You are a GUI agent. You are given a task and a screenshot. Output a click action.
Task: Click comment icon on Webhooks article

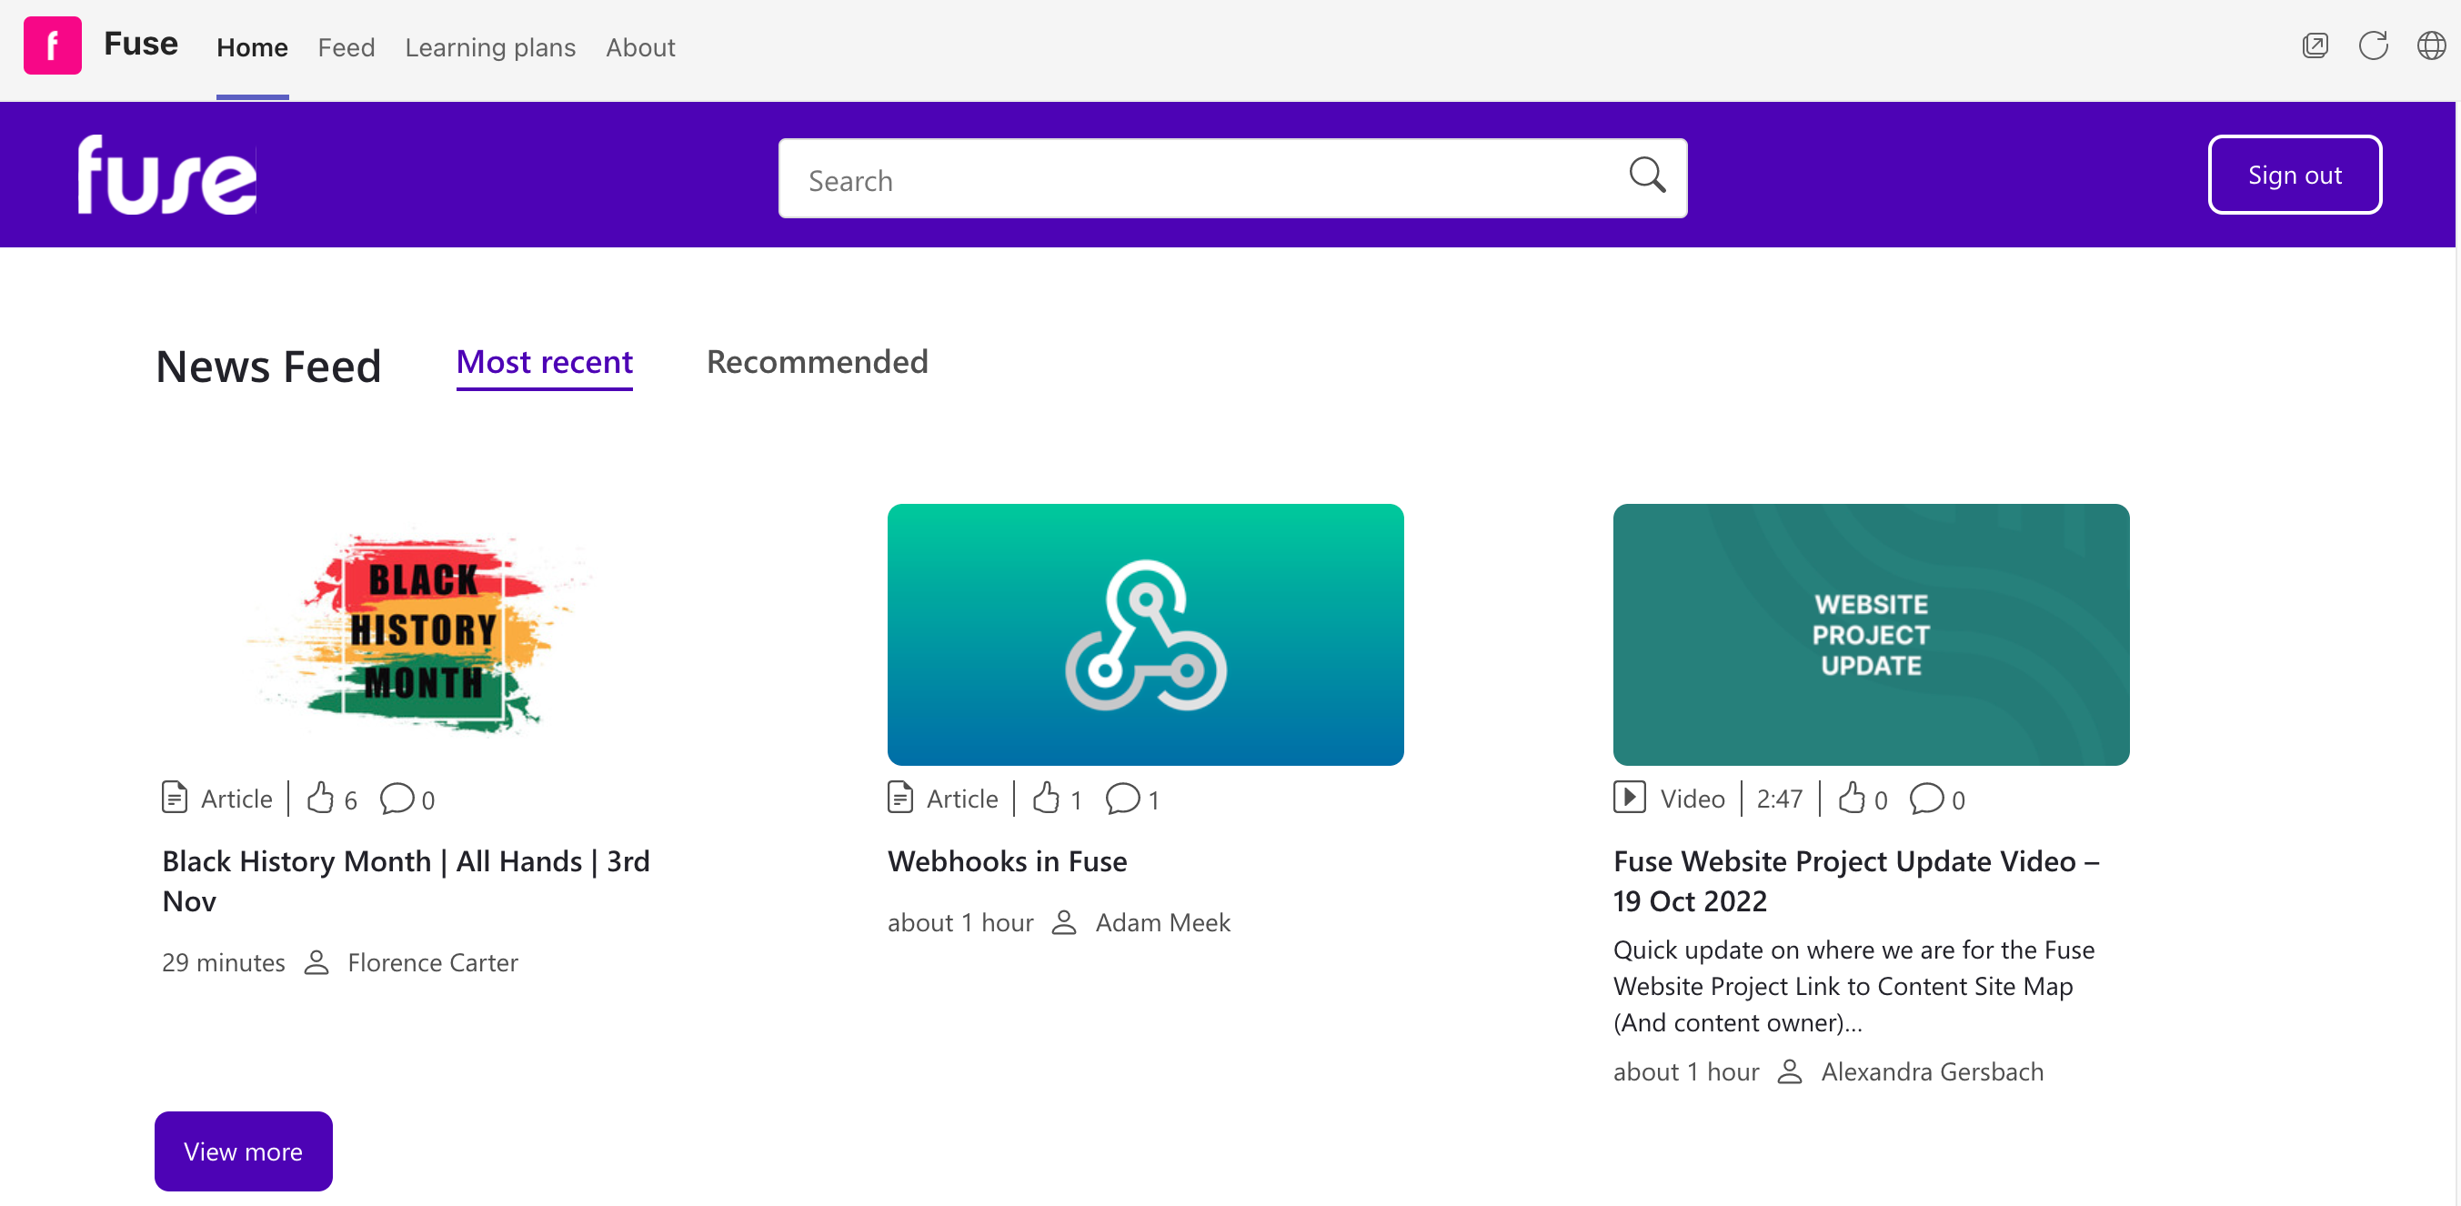pos(1122,797)
